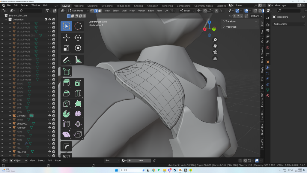Image resolution: width=307 pixels, height=173 pixels.
Task: Hide the Camera object in outliner
Action: [50, 116]
